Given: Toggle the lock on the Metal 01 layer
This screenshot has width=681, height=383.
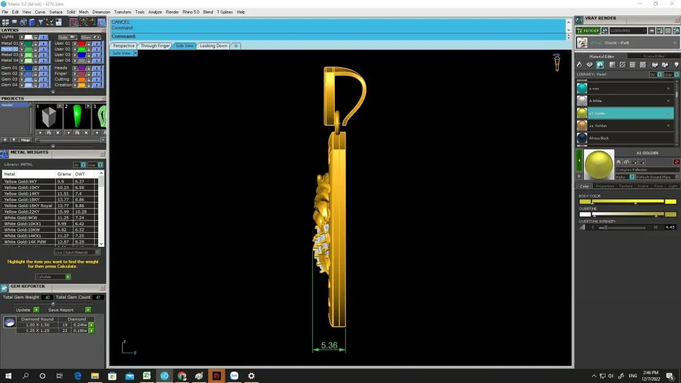Looking at the screenshot, I should coord(35,44).
